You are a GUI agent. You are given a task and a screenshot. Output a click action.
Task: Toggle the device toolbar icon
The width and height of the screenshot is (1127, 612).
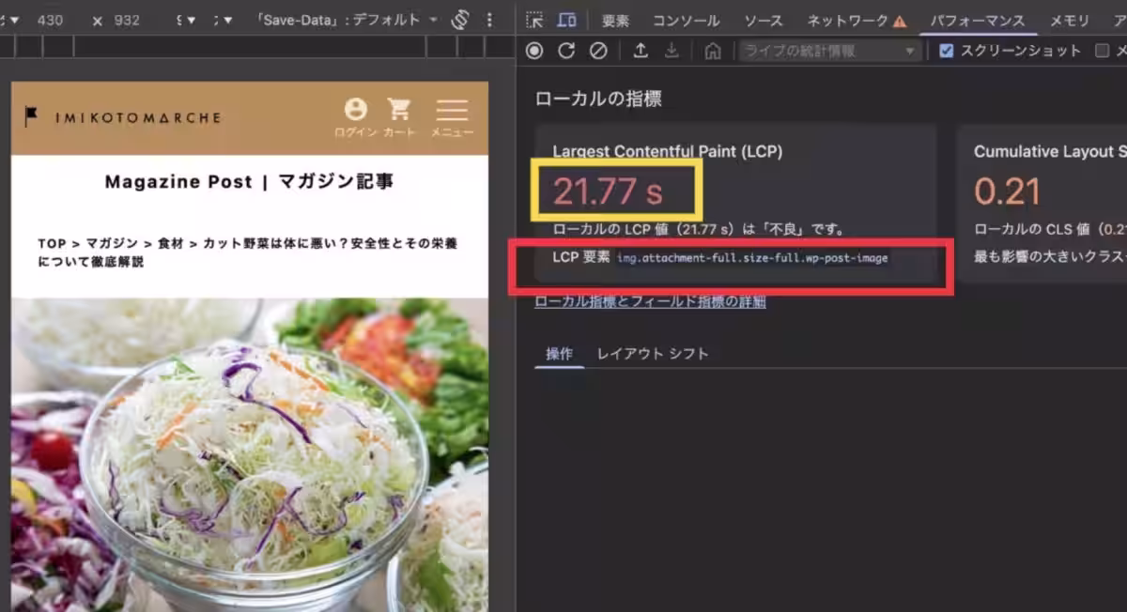566,20
